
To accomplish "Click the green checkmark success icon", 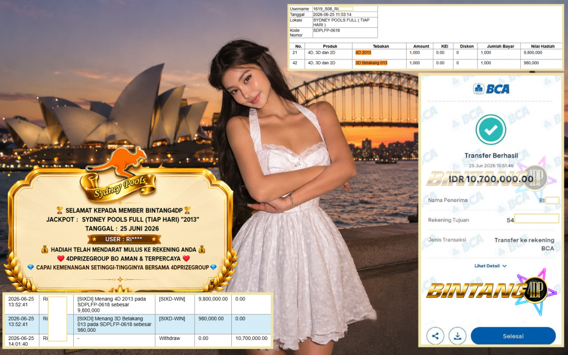I will [491, 130].
